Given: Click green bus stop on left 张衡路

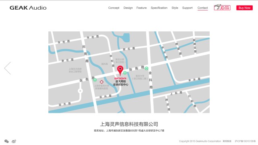Looking at the screenshot, I should click(95, 80).
